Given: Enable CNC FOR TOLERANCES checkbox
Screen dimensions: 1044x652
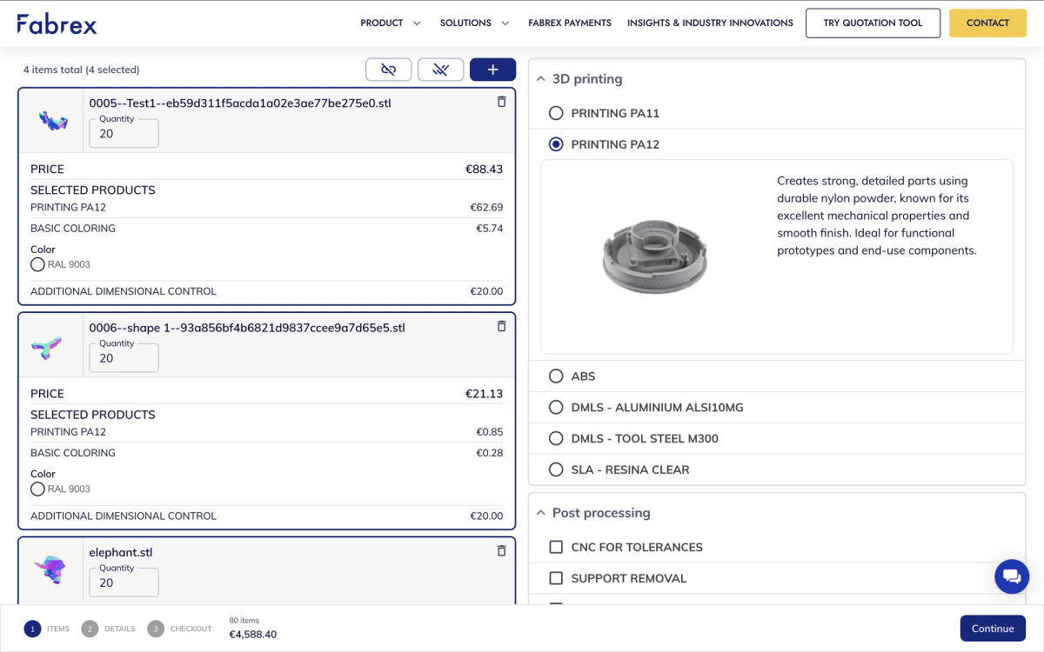Looking at the screenshot, I should [x=556, y=548].
